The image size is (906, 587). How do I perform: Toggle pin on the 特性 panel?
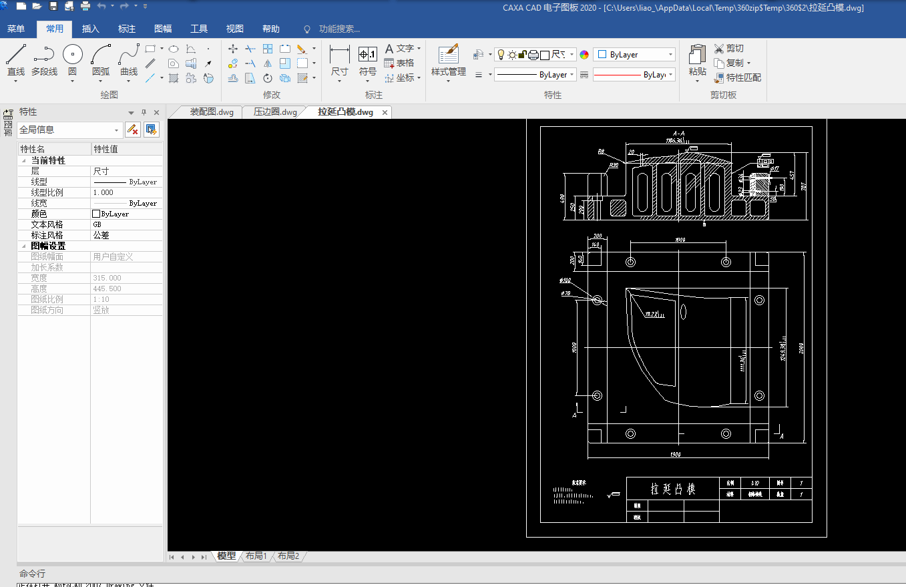coord(144,112)
